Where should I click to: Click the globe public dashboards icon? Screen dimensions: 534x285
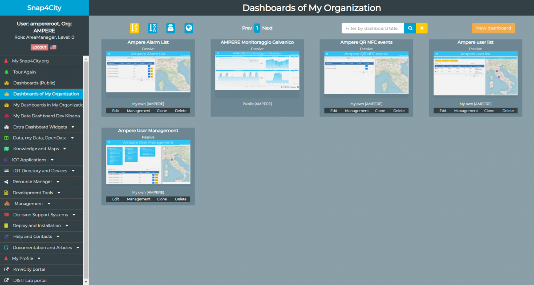point(189,28)
